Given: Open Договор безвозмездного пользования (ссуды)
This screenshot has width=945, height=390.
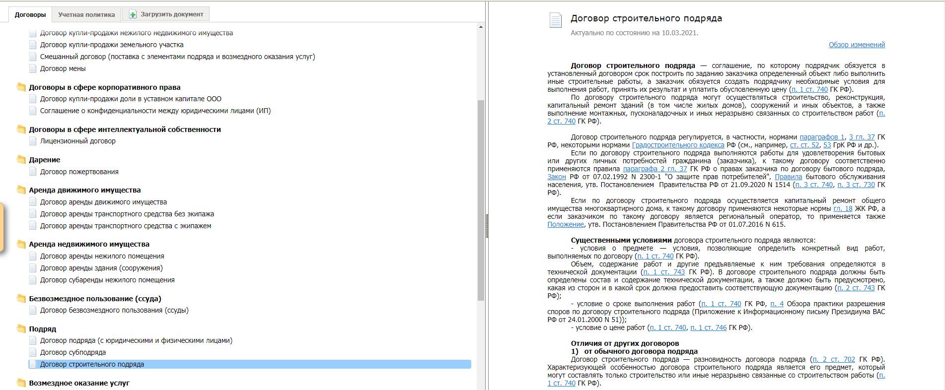Looking at the screenshot, I should pyautogui.click(x=114, y=310).
